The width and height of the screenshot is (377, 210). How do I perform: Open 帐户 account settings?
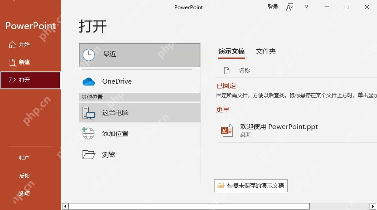24,158
